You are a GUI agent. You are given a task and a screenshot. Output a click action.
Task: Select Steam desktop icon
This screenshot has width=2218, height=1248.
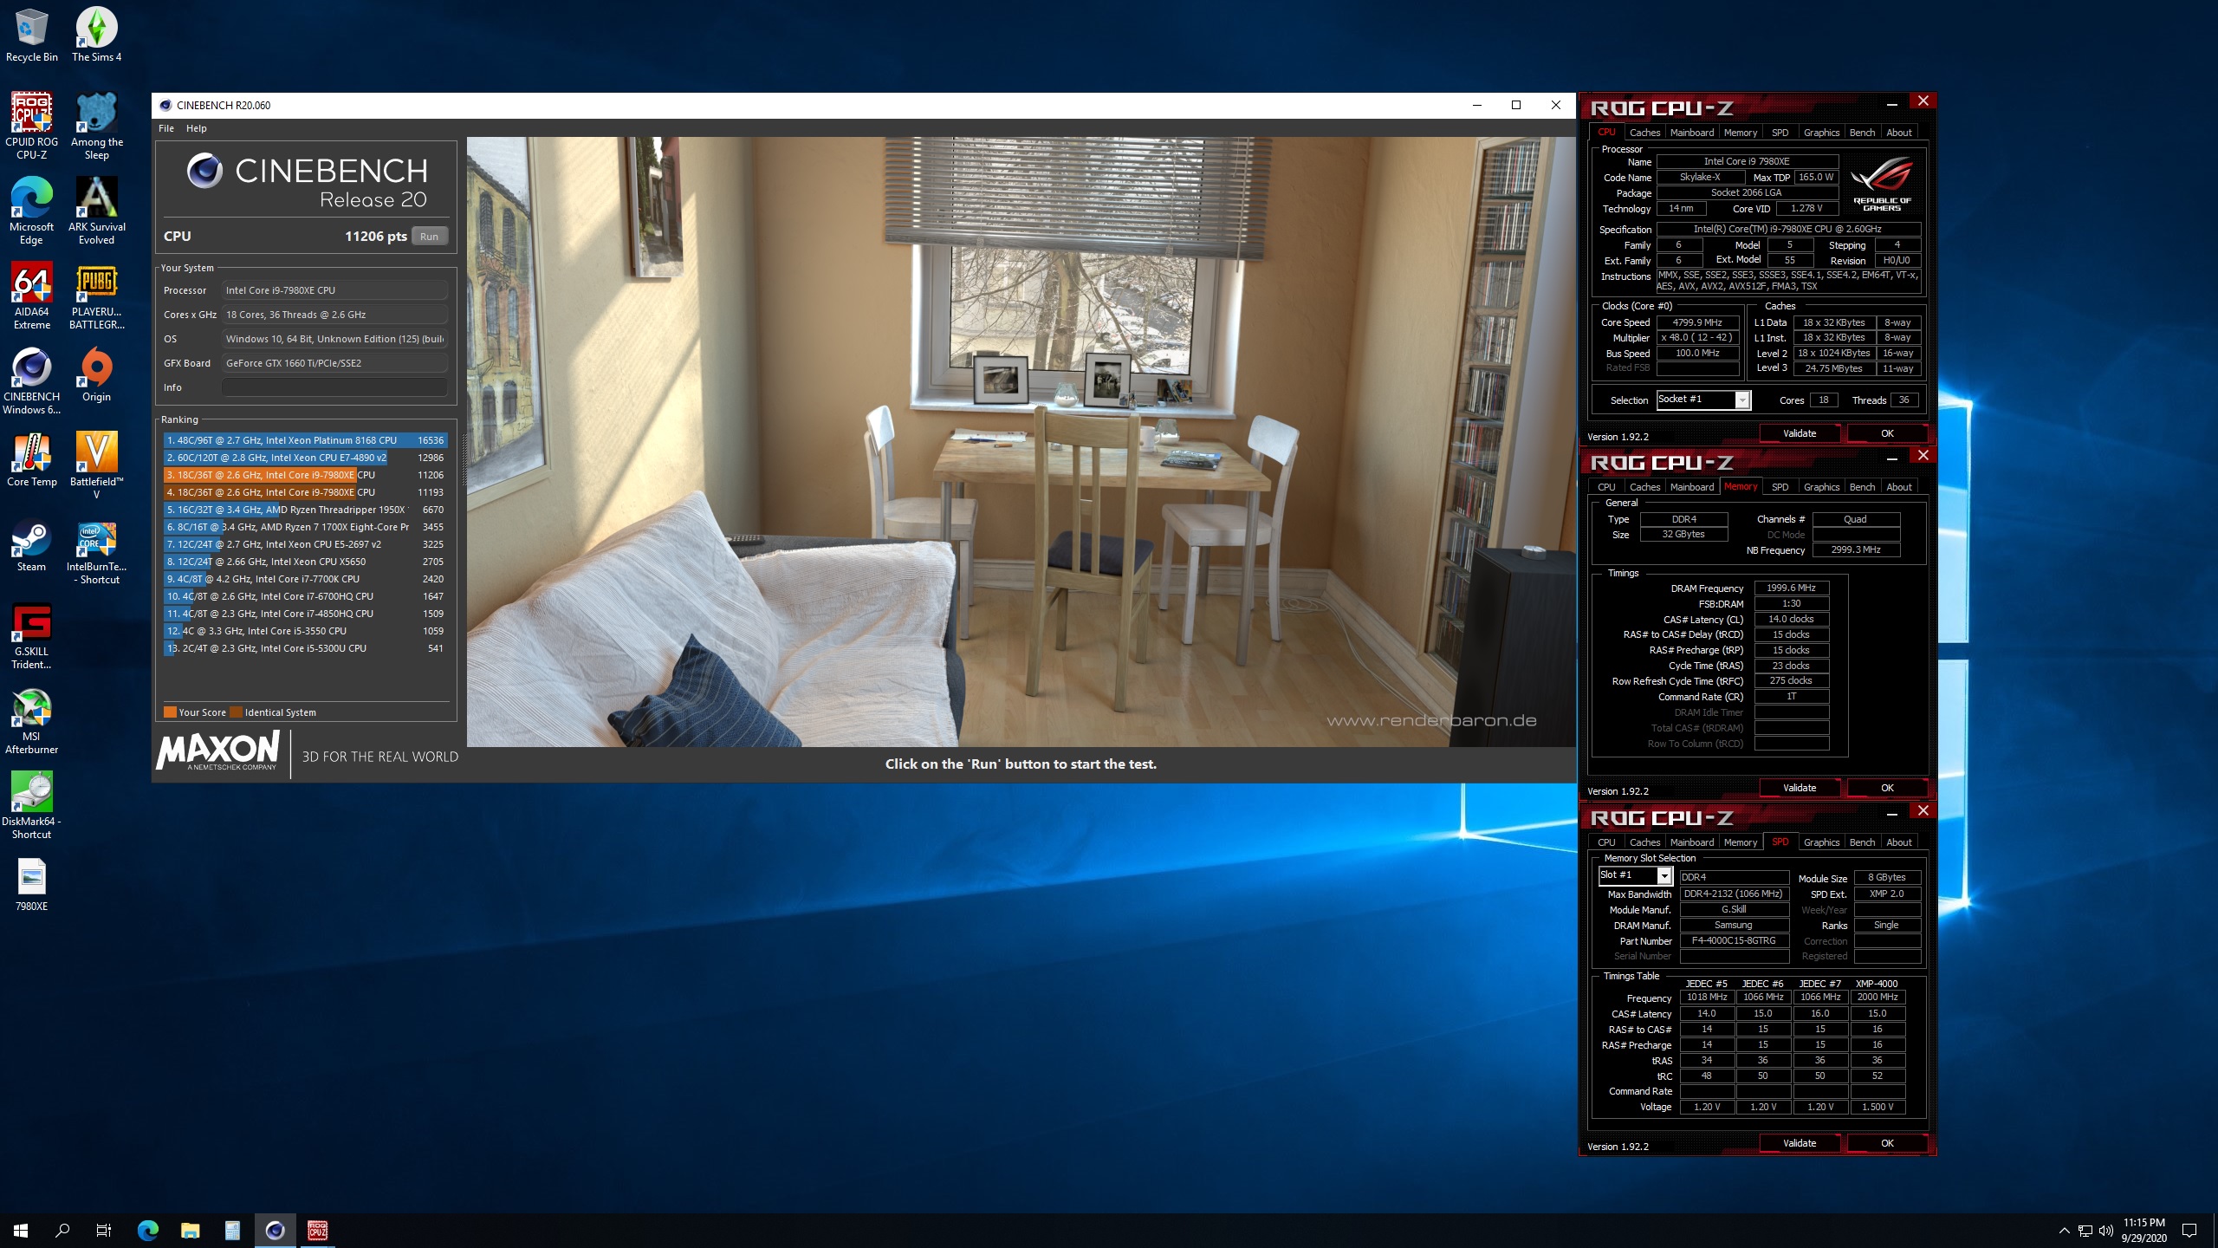tap(32, 545)
